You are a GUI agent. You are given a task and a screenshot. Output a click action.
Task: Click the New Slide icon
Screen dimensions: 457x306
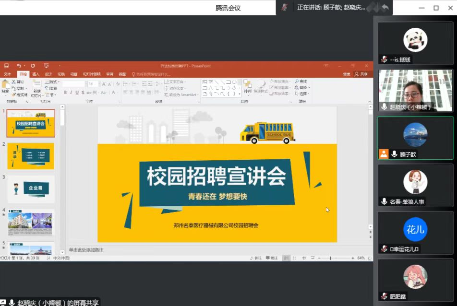click(37, 85)
